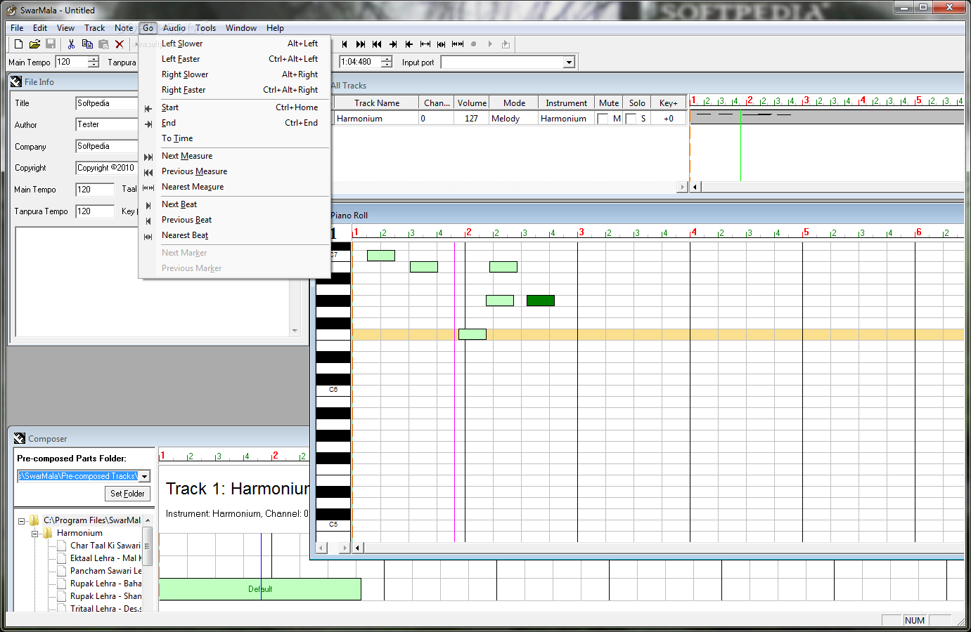Open the Input port dropdown

(569, 62)
